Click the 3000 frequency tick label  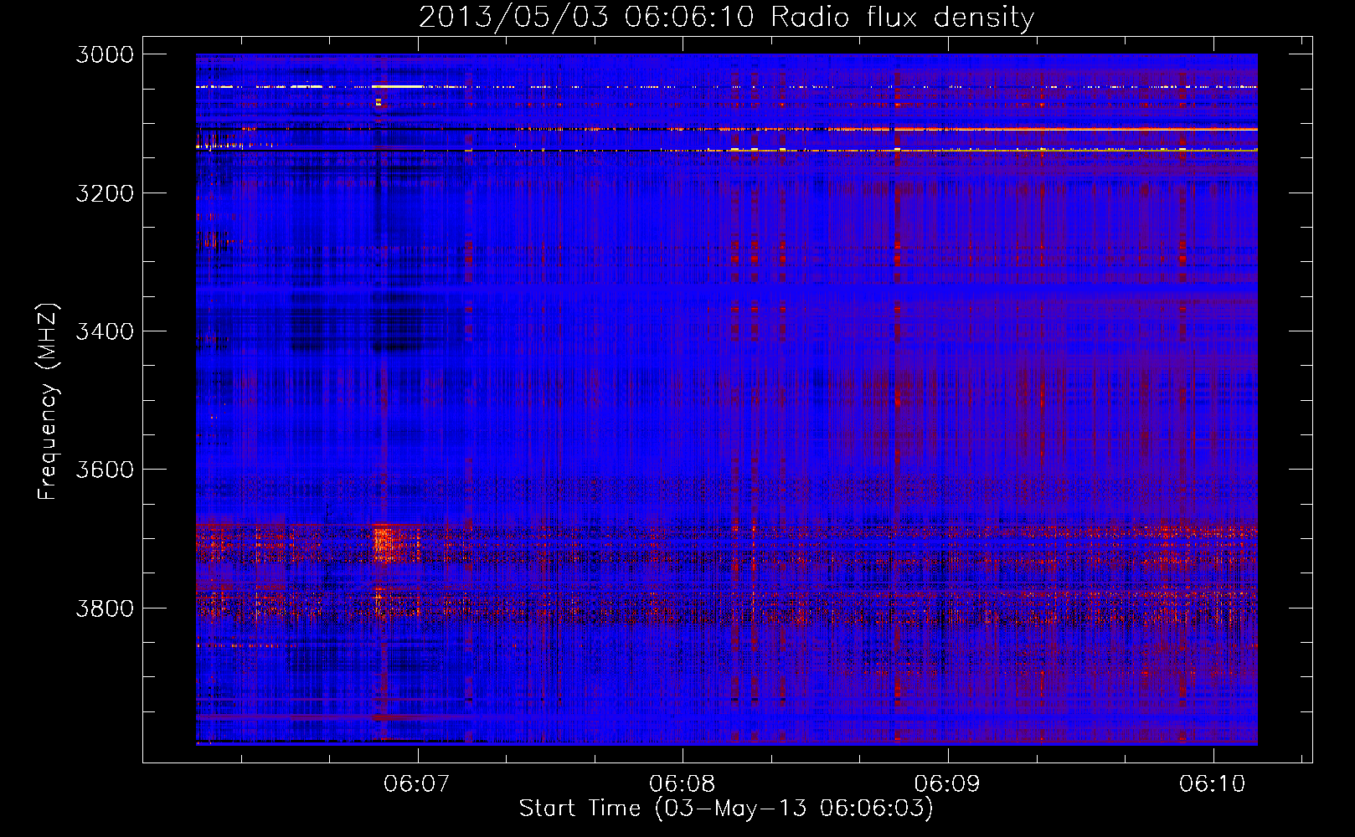tap(105, 54)
